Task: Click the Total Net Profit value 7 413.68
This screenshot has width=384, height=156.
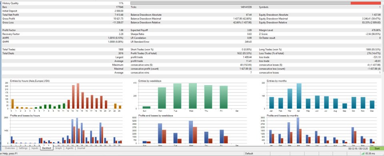Action: [119, 15]
